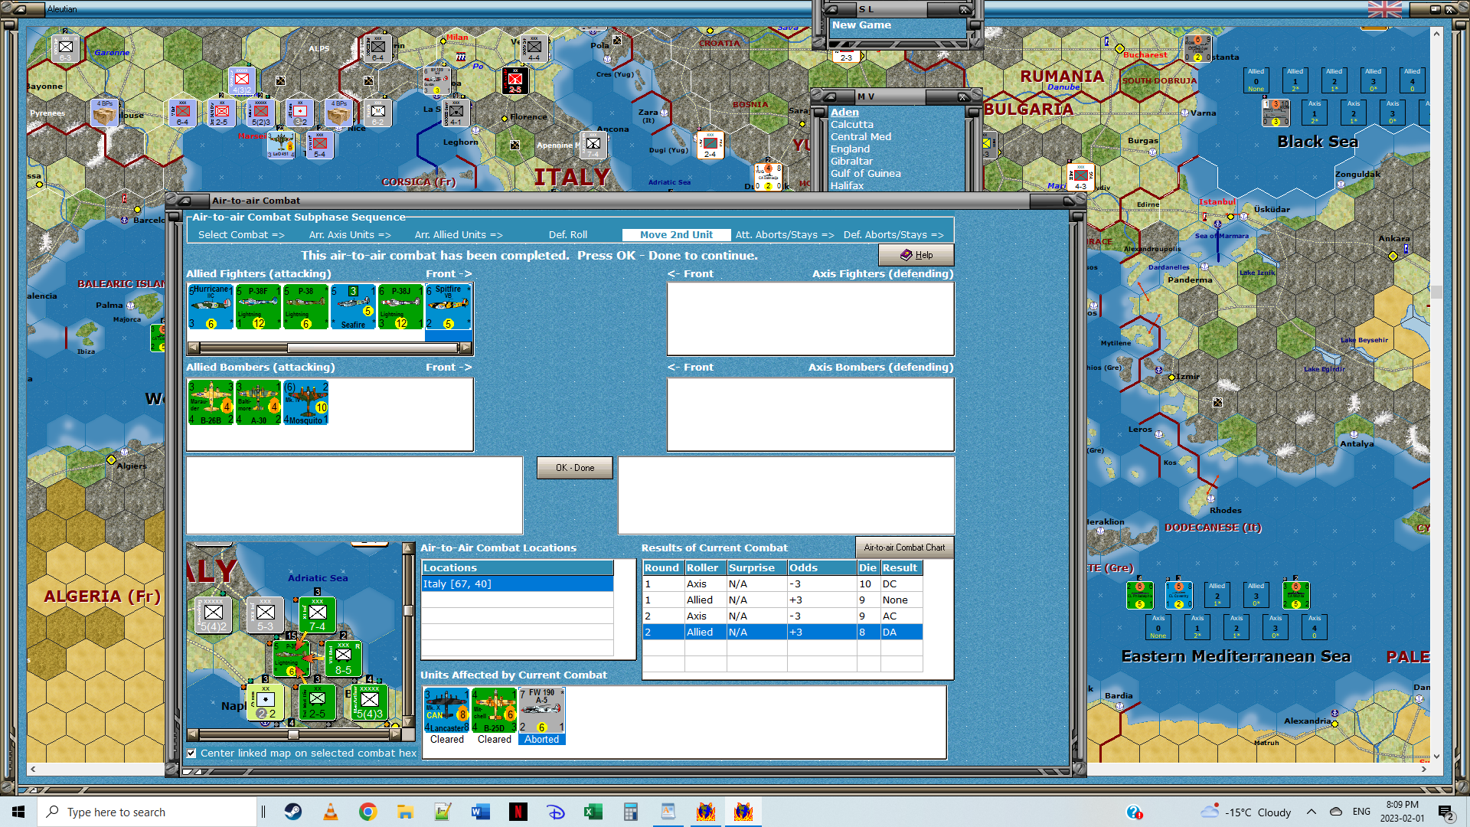Click the 5-3 grey infantry unit on linked map

click(x=265, y=615)
